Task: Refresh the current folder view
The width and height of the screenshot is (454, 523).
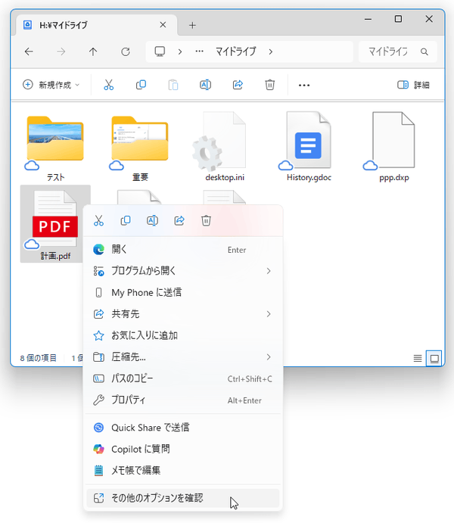Action: (x=126, y=51)
